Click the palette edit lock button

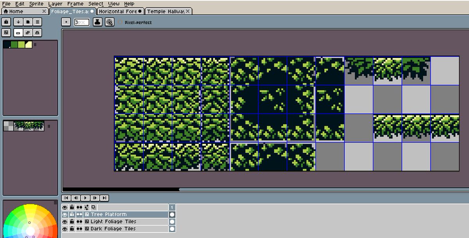(x=6, y=22)
